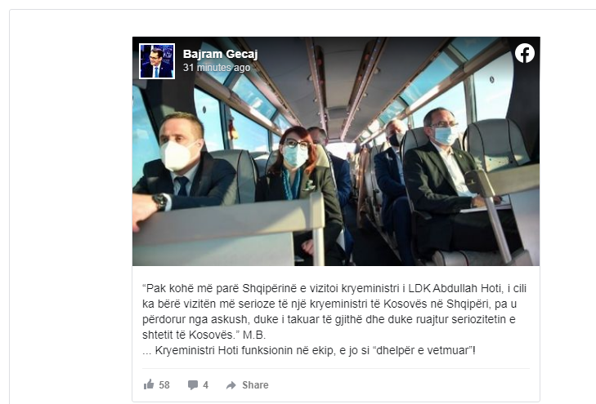Open Bajram Gecaj's profile picture thumbnail

pos(157,61)
